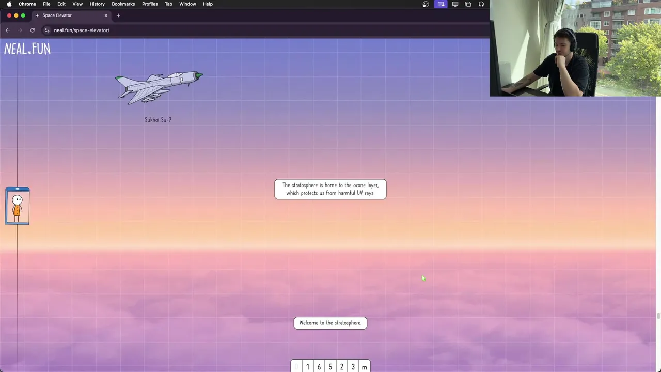The image size is (661, 372).
Task: Open the headphones menu bar icon
Action: 481,4
